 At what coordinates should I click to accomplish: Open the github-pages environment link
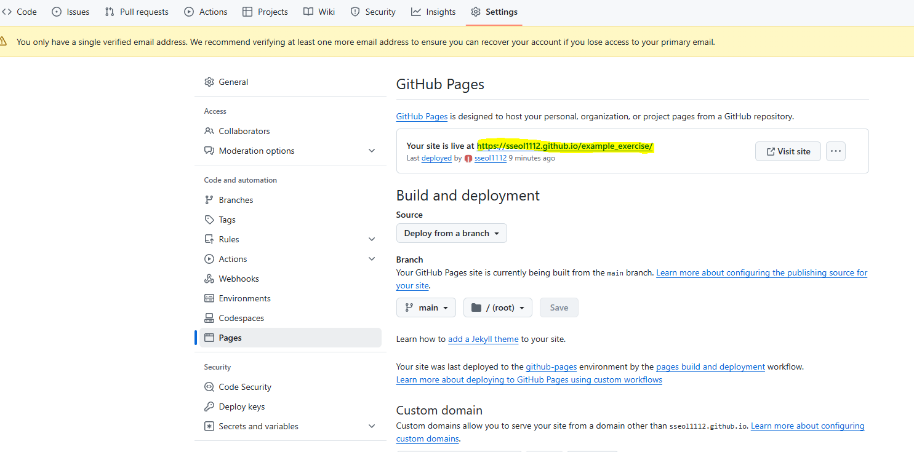point(551,367)
